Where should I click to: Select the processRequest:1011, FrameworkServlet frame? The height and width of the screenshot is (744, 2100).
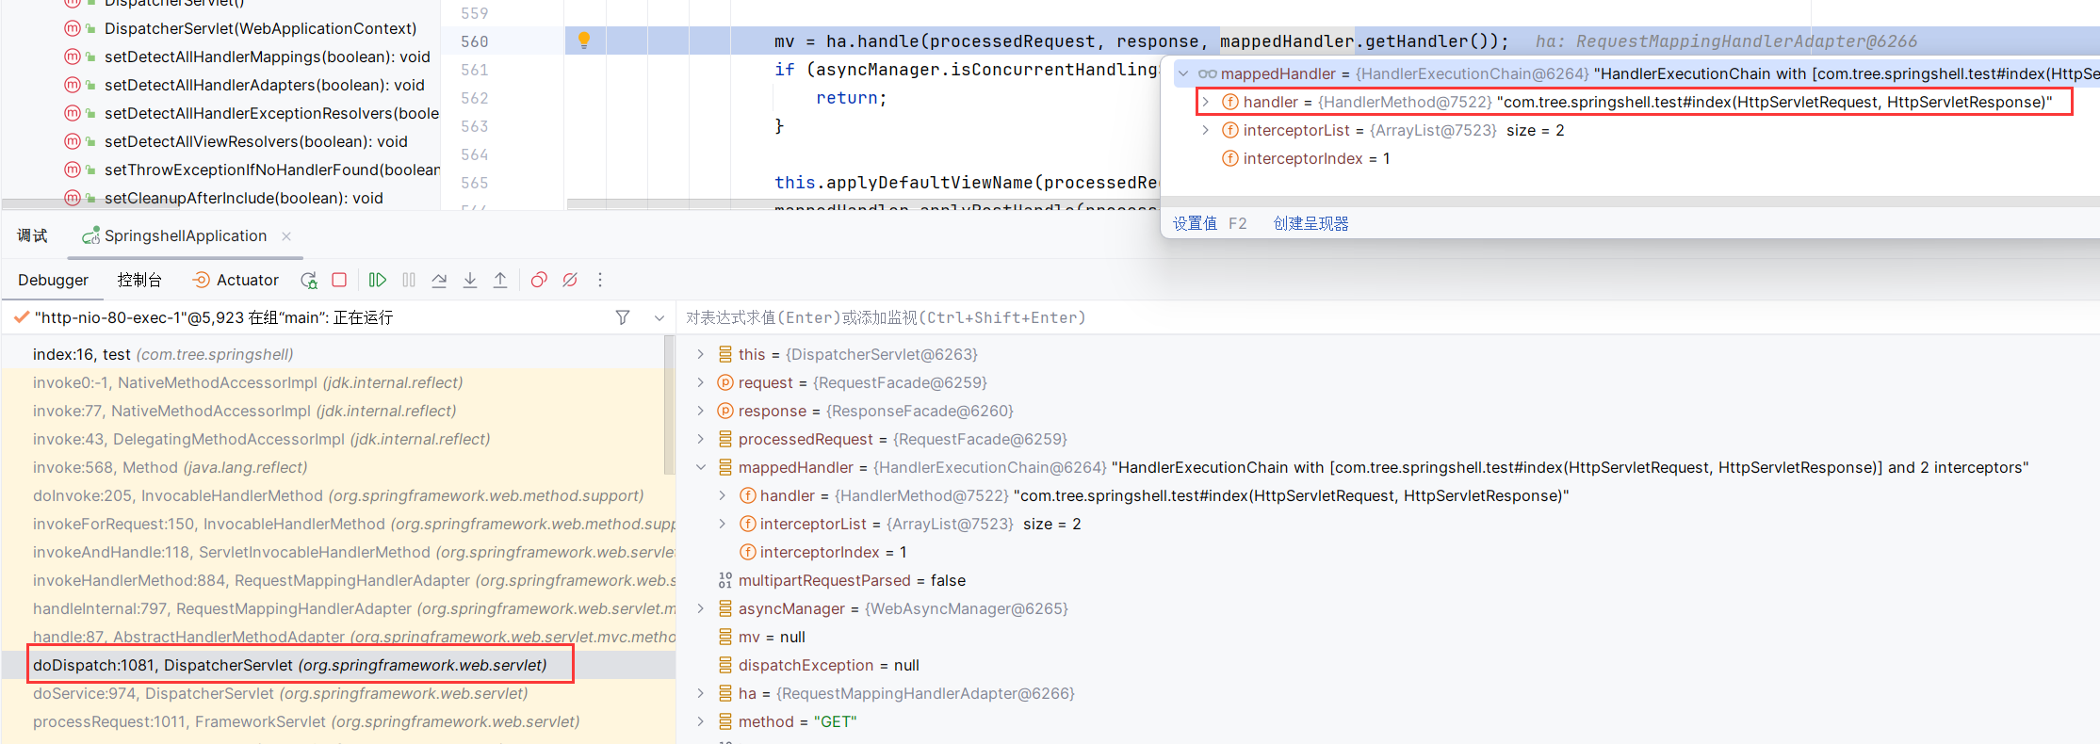tap(338, 721)
